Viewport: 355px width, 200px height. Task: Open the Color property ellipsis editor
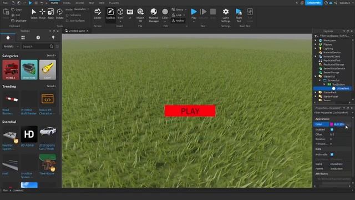pos(348,124)
